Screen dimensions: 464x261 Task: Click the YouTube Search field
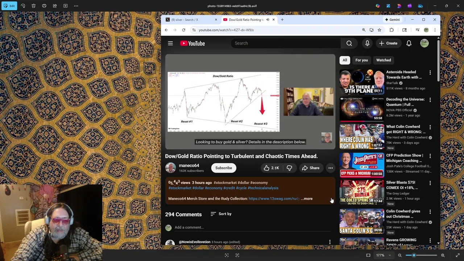(x=286, y=43)
